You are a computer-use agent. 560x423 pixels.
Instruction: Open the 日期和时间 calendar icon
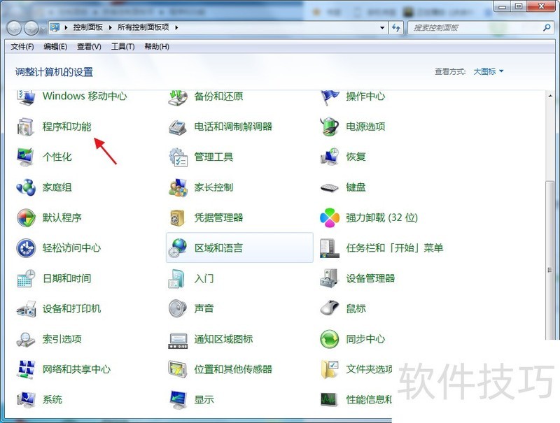(26, 278)
